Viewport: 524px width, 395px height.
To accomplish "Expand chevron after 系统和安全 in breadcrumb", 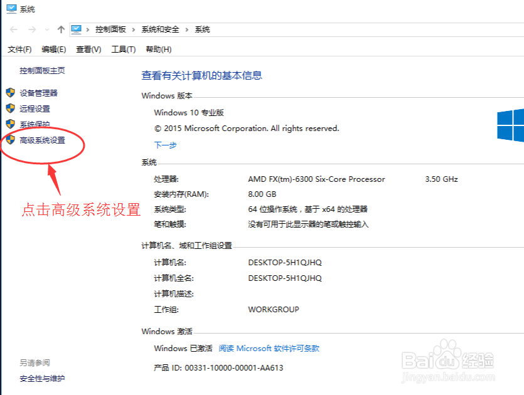I will (187, 29).
